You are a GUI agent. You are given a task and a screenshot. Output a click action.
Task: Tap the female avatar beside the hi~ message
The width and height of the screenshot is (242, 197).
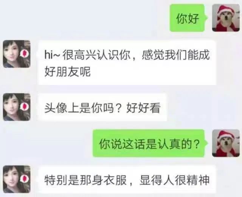coord(17,54)
